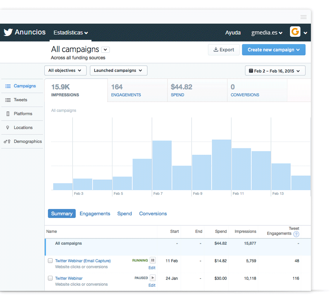Click the Platforms phone icon
The image size is (333, 299).
coord(8,114)
